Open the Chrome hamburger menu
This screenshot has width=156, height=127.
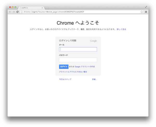pos(146,12)
